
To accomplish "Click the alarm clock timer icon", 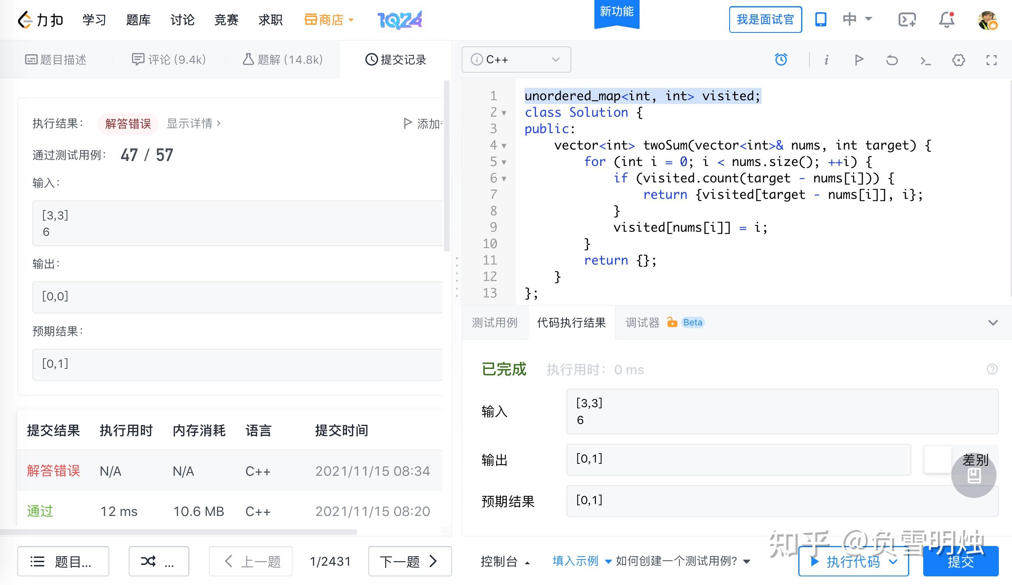I will (781, 60).
